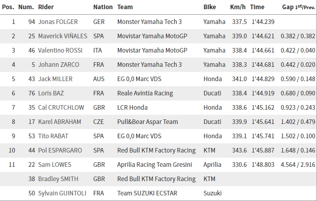This screenshot has height=201, width=317.
Task: Click the Nation column header
Action: tap(103, 7)
